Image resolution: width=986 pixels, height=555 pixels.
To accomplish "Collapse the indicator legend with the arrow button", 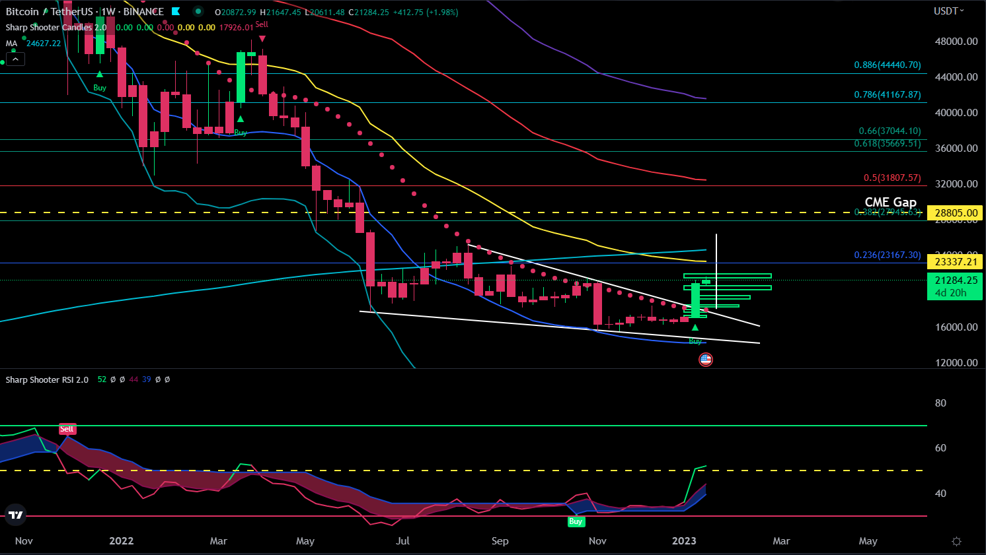I will click(16, 59).
